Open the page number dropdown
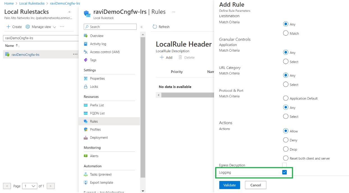The image size is (349, 193). click(x=30, y=186)
